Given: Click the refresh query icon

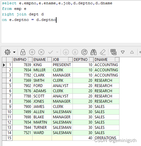Looking at the screenshot, I should coord(84,52).
